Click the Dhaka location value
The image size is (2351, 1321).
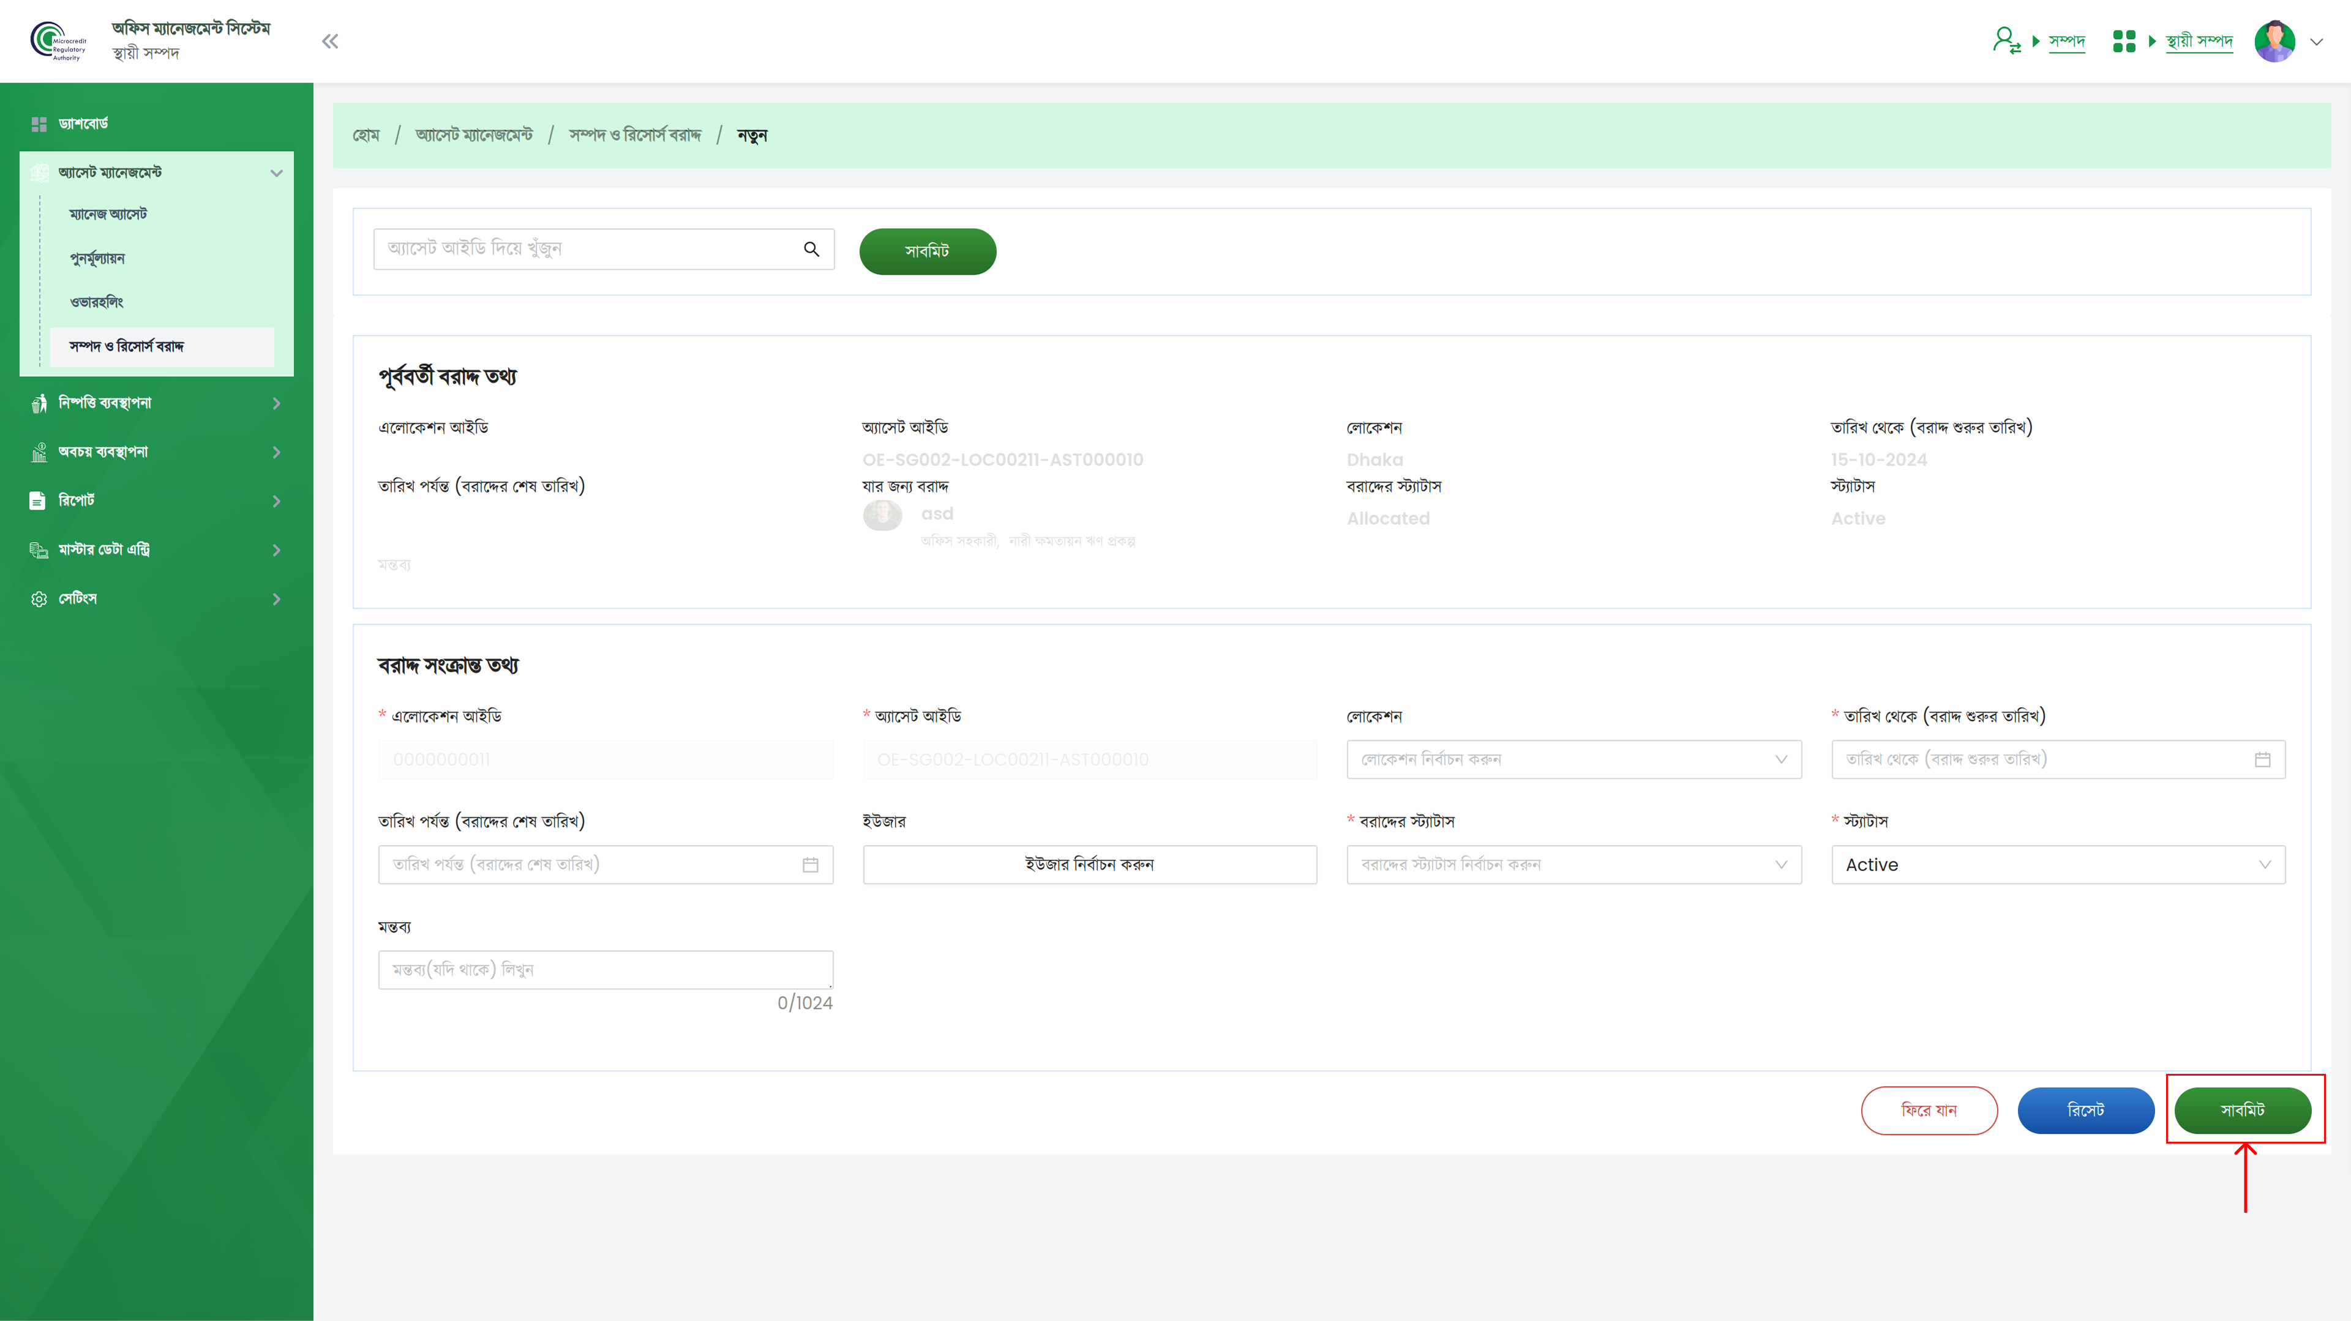[x=1374, y=460]
